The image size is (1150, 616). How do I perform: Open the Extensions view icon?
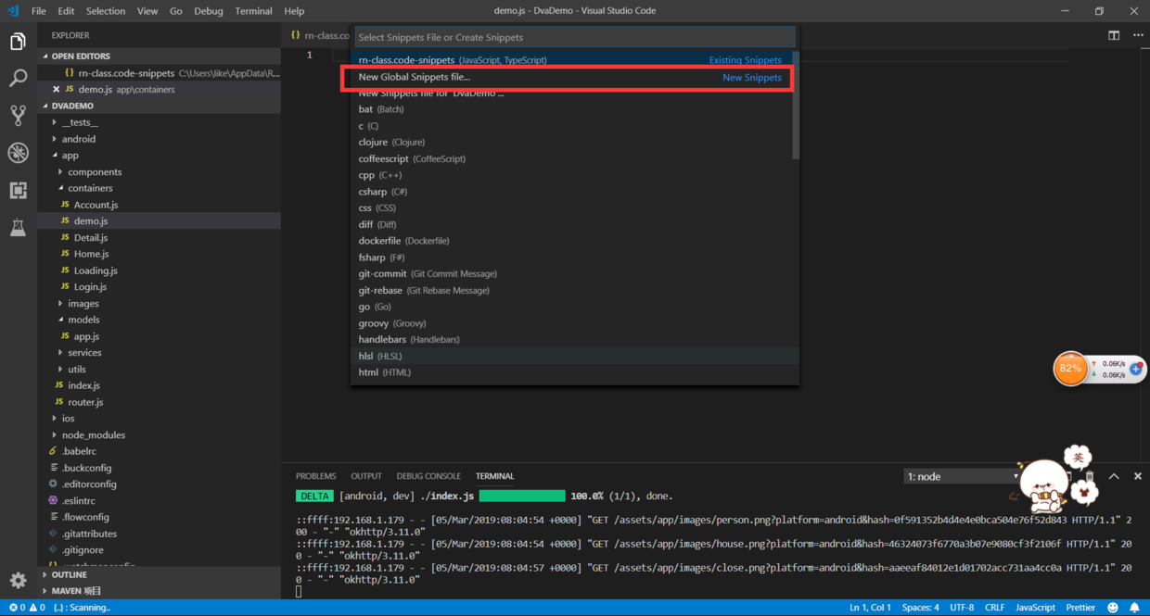click(x=18, y=190)
